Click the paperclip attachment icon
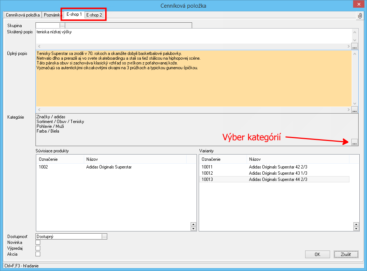 tap(360, 16)
